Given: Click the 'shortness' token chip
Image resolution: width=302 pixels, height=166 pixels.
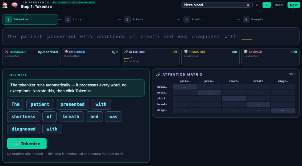Looking at the screenshot, I should pyautogui.click(x=24, y=117).
